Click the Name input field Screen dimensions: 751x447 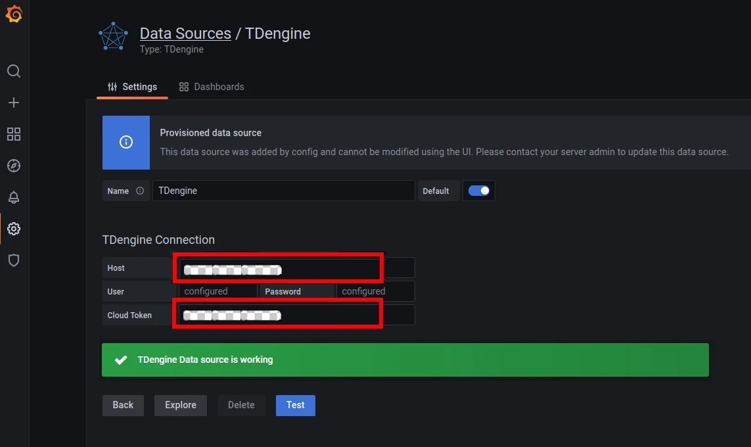click(x=283, y=191)
